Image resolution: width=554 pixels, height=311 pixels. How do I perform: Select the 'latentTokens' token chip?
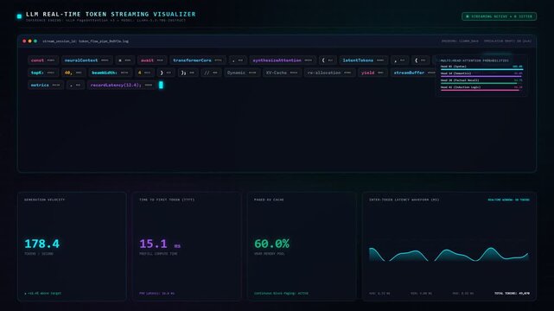click(363, 60)
